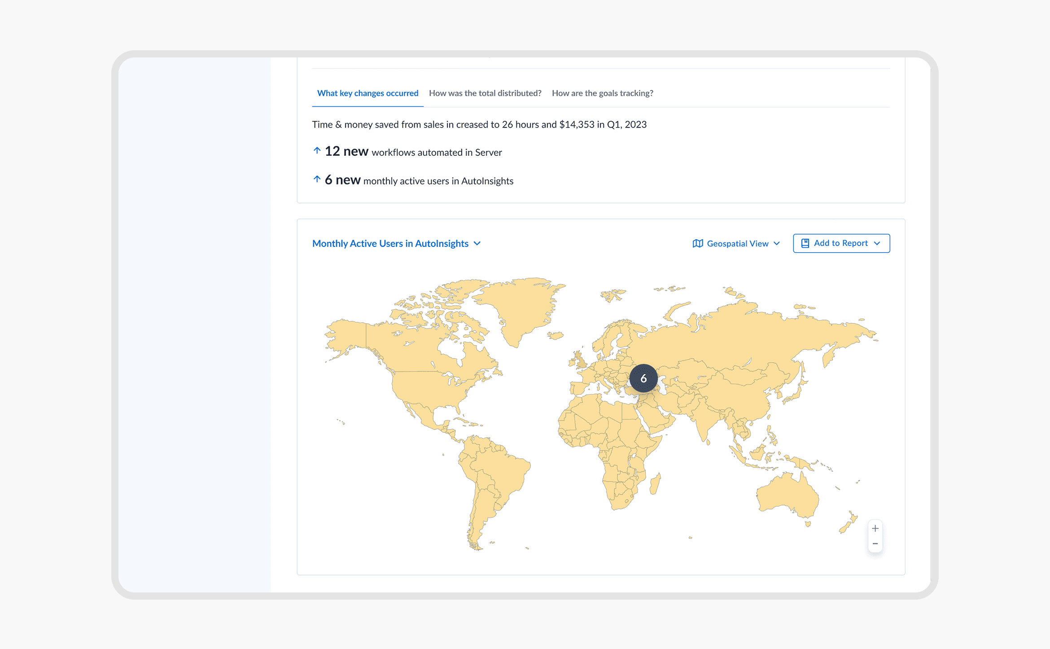Image resolution: width=1050 pixels, height=649 pixels.
Task: Zoom out the map with minus button
Action: 875,544
